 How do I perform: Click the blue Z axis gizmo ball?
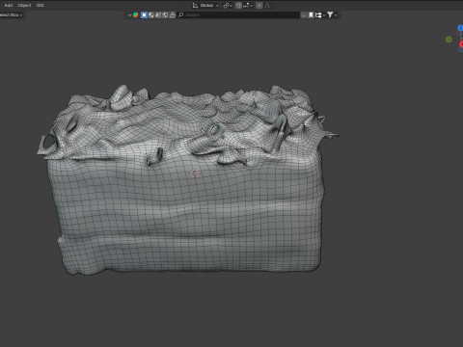click(x=460, y=28)
